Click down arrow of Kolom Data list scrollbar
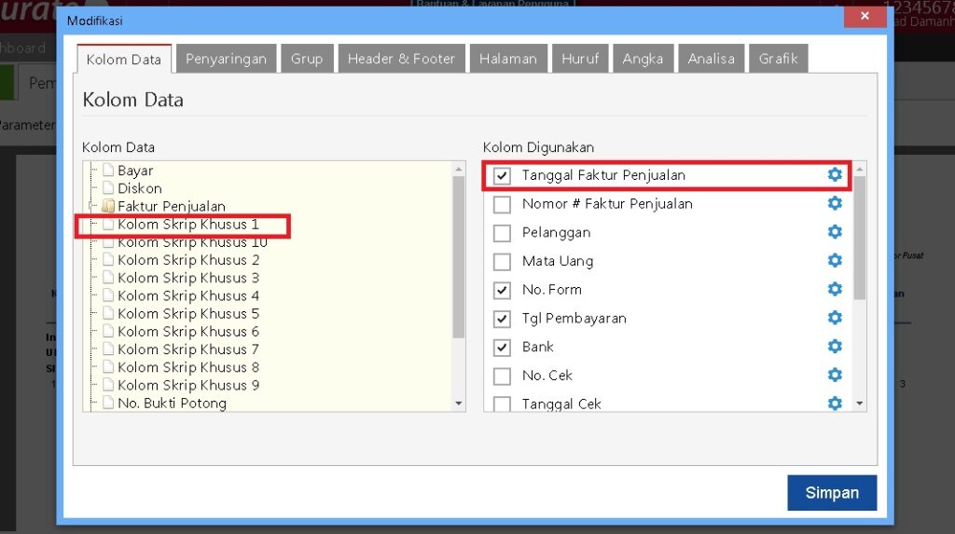The width and height of the screenshot is (955, 534). click(459, 404)
